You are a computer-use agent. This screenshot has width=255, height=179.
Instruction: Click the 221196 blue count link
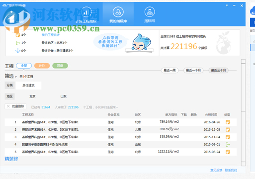pyautogui.click(x=73, y=107)
